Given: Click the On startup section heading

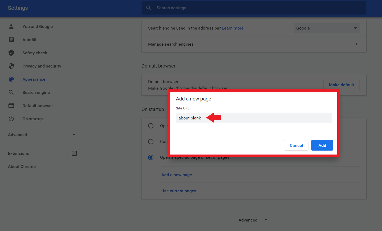Looking at the screenshot, I should coord(153,109).
